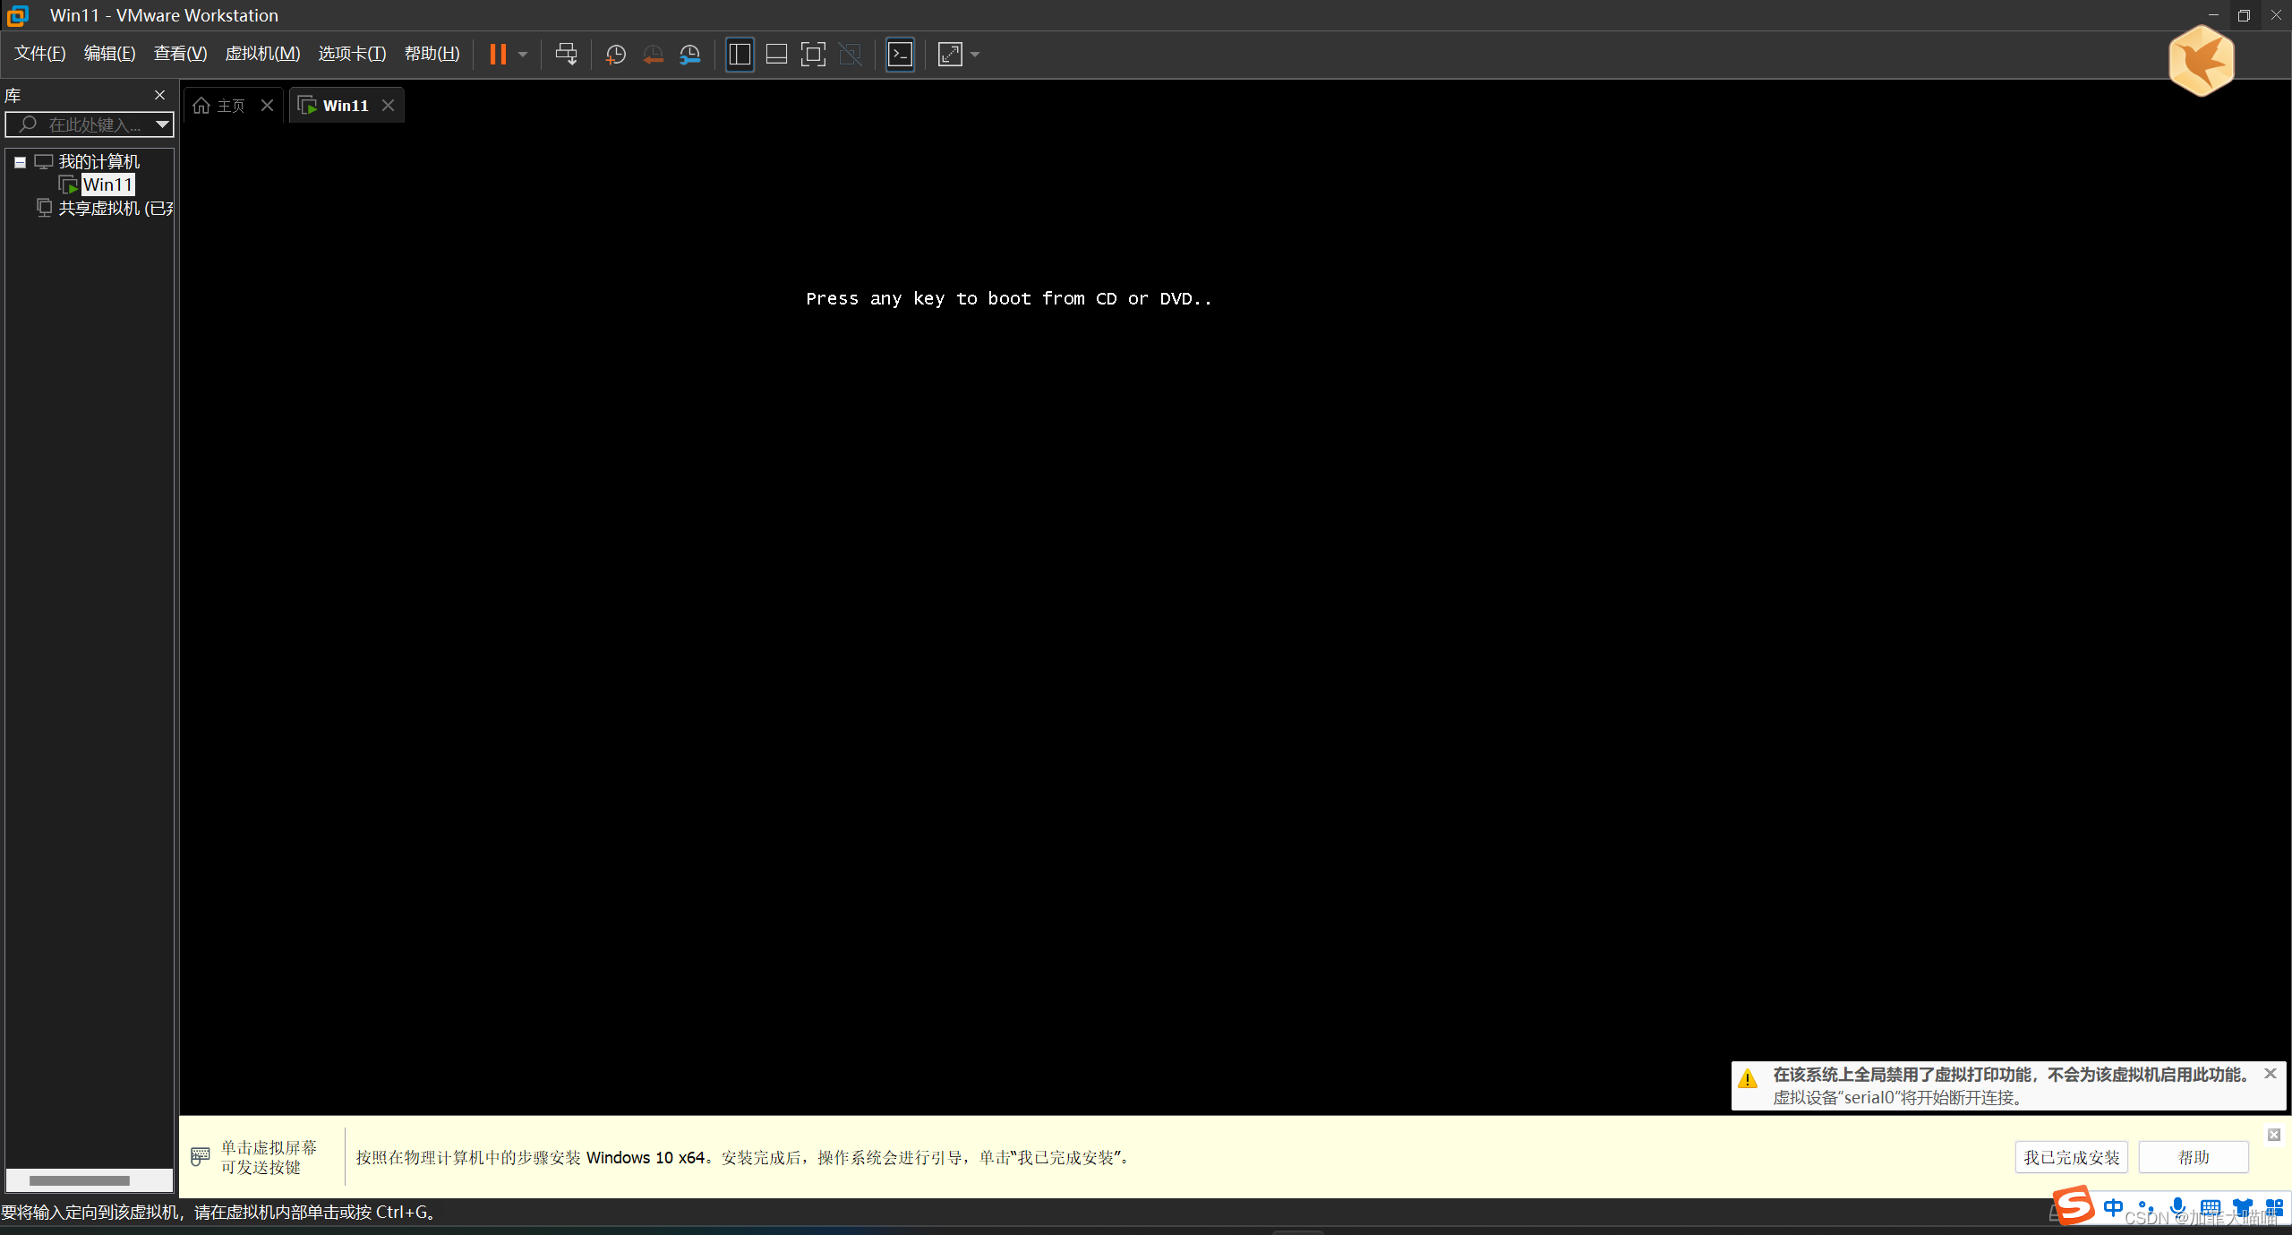Click the stretch guest display icon
The image size is (2292, 1235).
(950, 55)
